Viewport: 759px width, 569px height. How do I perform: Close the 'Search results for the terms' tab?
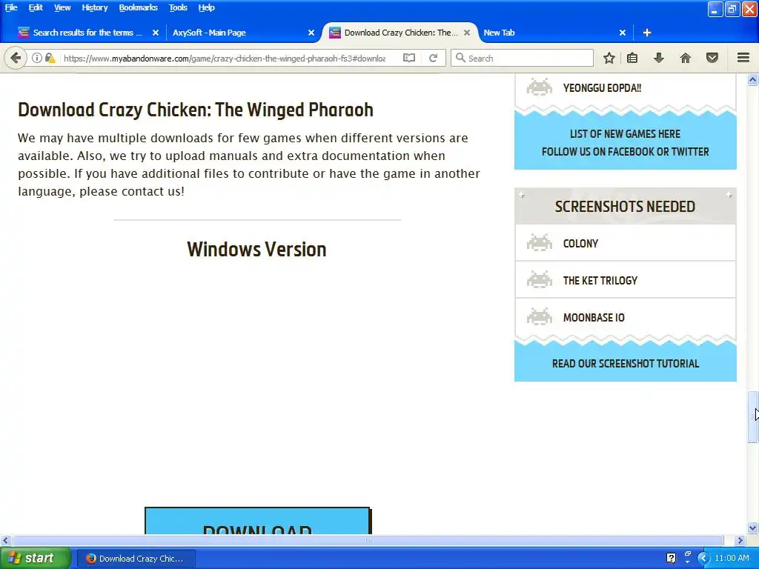(156, 33)
